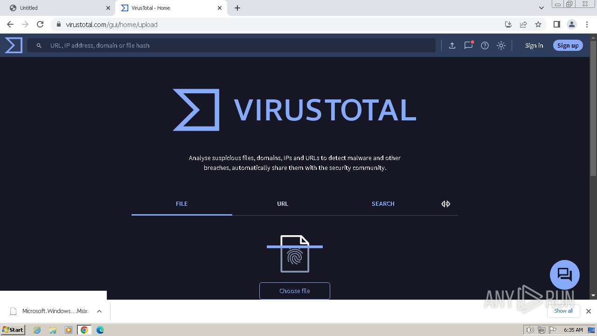The height and width of the screenshot is (336, 597).
Task: Click the file fingerprint upload icon
Action: tap(295, 254)
